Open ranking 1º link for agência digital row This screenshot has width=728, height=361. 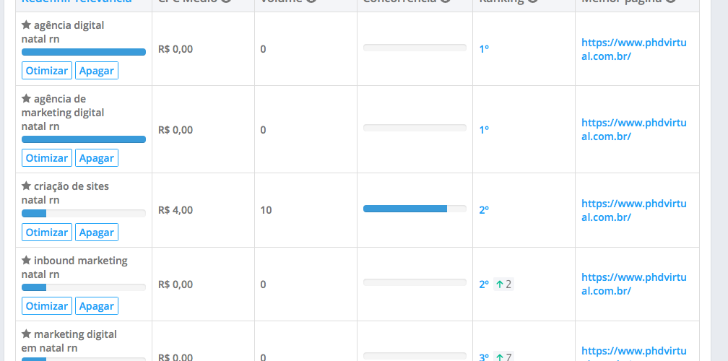point(484,49)
